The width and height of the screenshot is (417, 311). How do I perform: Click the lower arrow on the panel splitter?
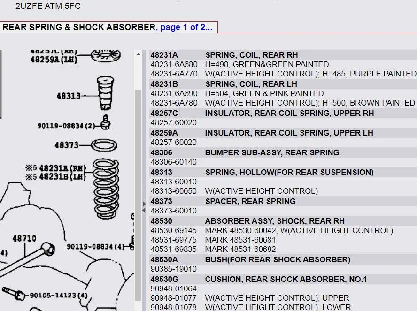[144, 211]
